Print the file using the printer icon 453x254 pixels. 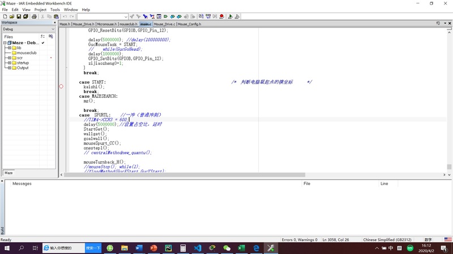point(34,16)
